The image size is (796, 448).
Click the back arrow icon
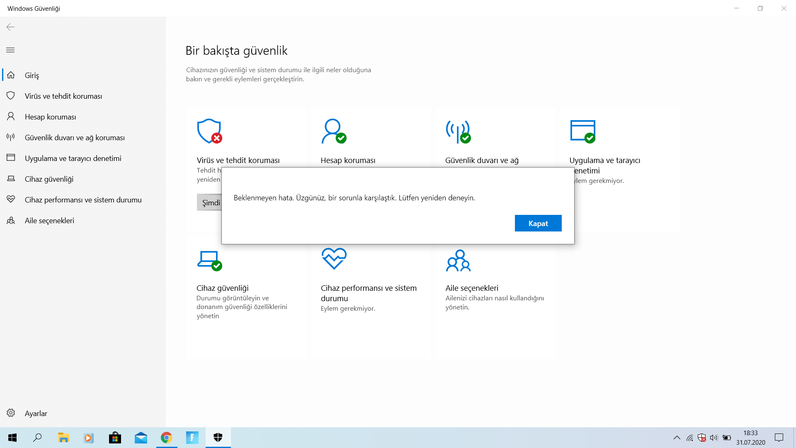[x=10, y=27]
